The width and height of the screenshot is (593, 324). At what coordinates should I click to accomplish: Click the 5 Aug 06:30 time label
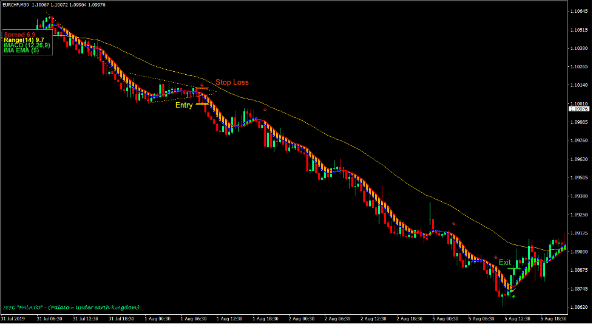click(x=481, y=319)
